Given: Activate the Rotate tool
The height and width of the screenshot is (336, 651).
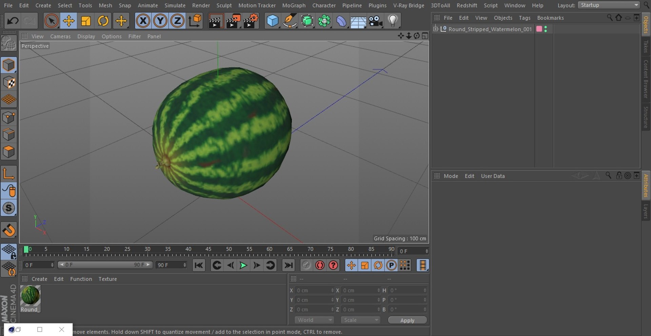Looking at the screenshot, I should click(x=103, y=21).
